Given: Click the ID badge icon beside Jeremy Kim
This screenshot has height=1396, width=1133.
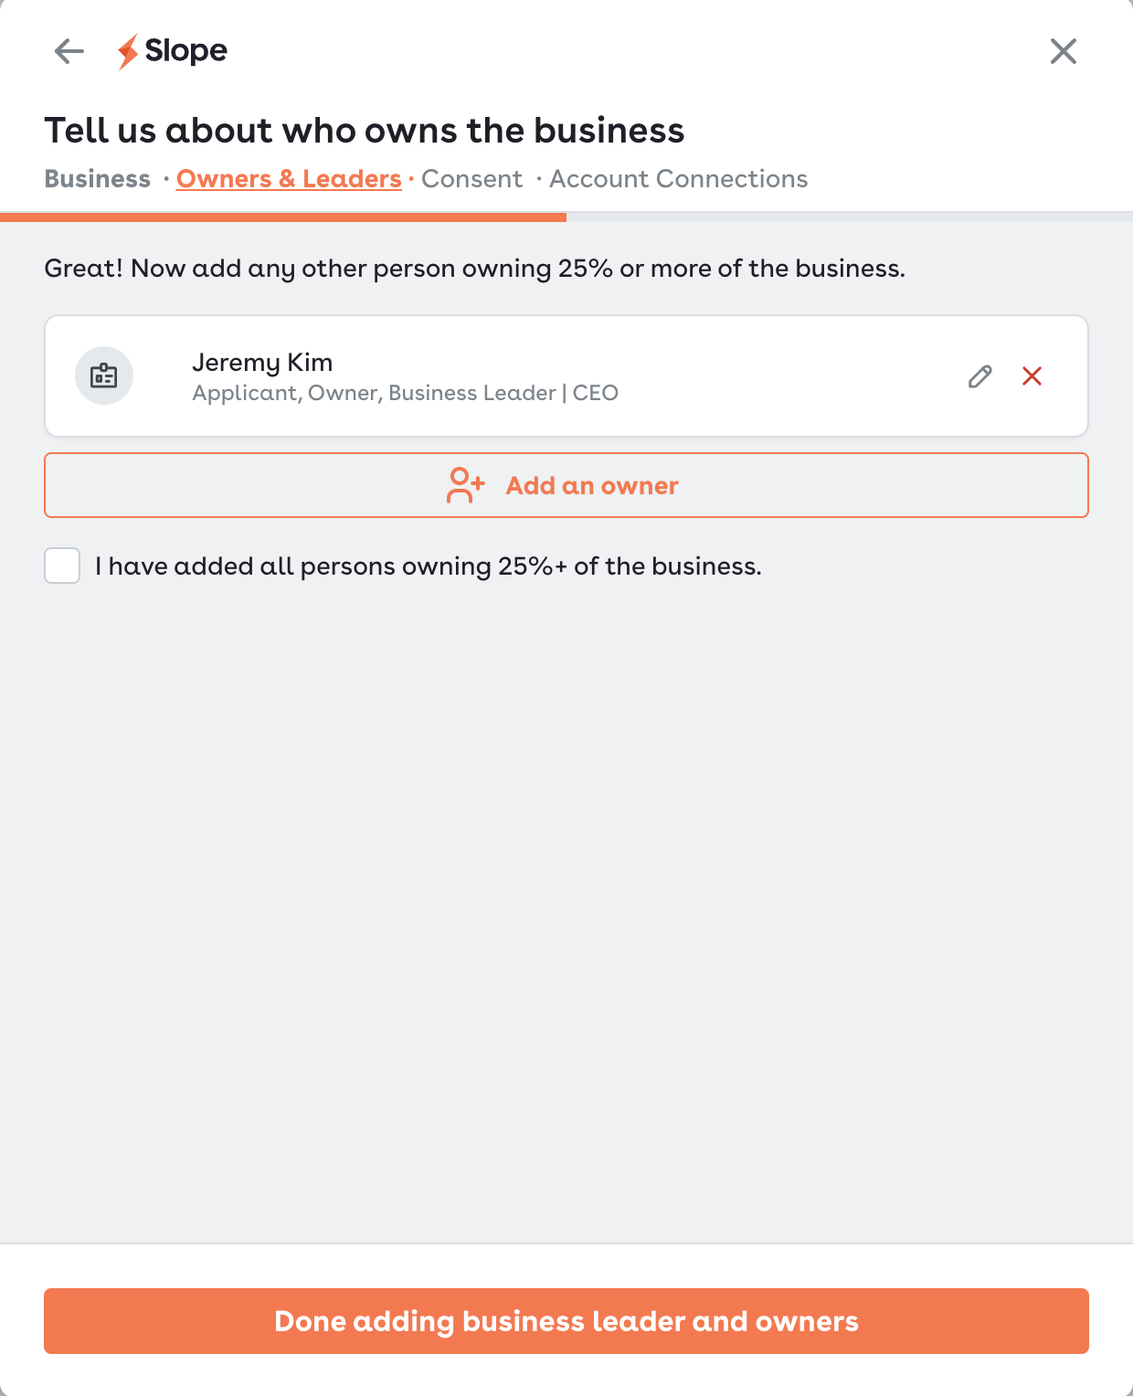Looking at the screenshot, I should tap(104, 375).
